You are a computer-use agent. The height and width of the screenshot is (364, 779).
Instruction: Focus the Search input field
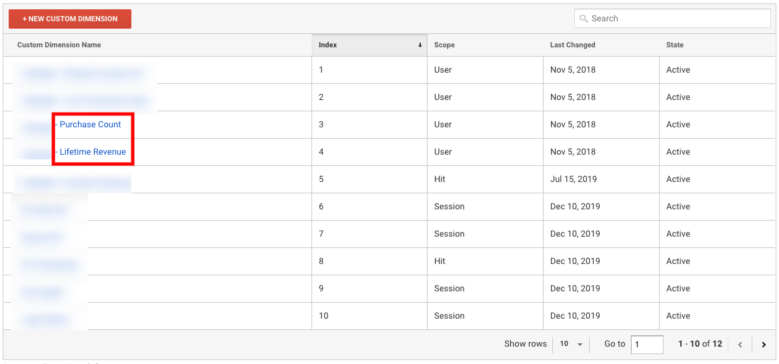[x=673, y=19]
